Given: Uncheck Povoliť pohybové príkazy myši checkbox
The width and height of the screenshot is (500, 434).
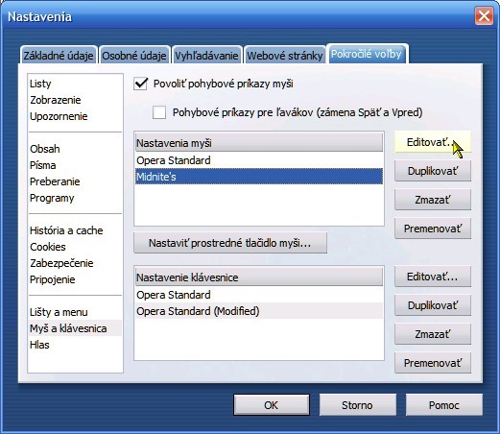Looking at the screenshot, I should [140, 84].
